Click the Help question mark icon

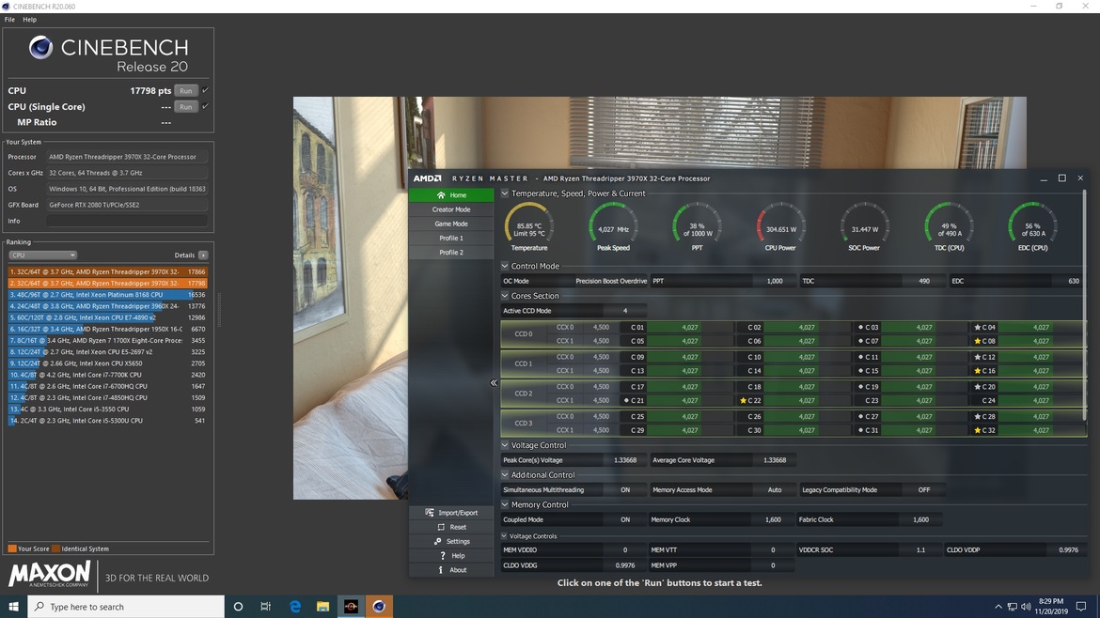443,556
